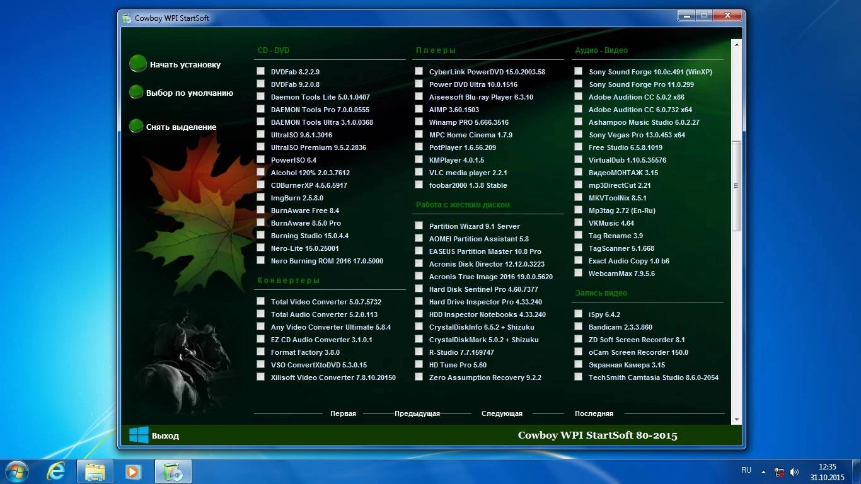Image resolution: width=861 pixels, height=484 pixels.
Task: Click Выбор по умолчанию green button
Action: [x=136, y=92]
